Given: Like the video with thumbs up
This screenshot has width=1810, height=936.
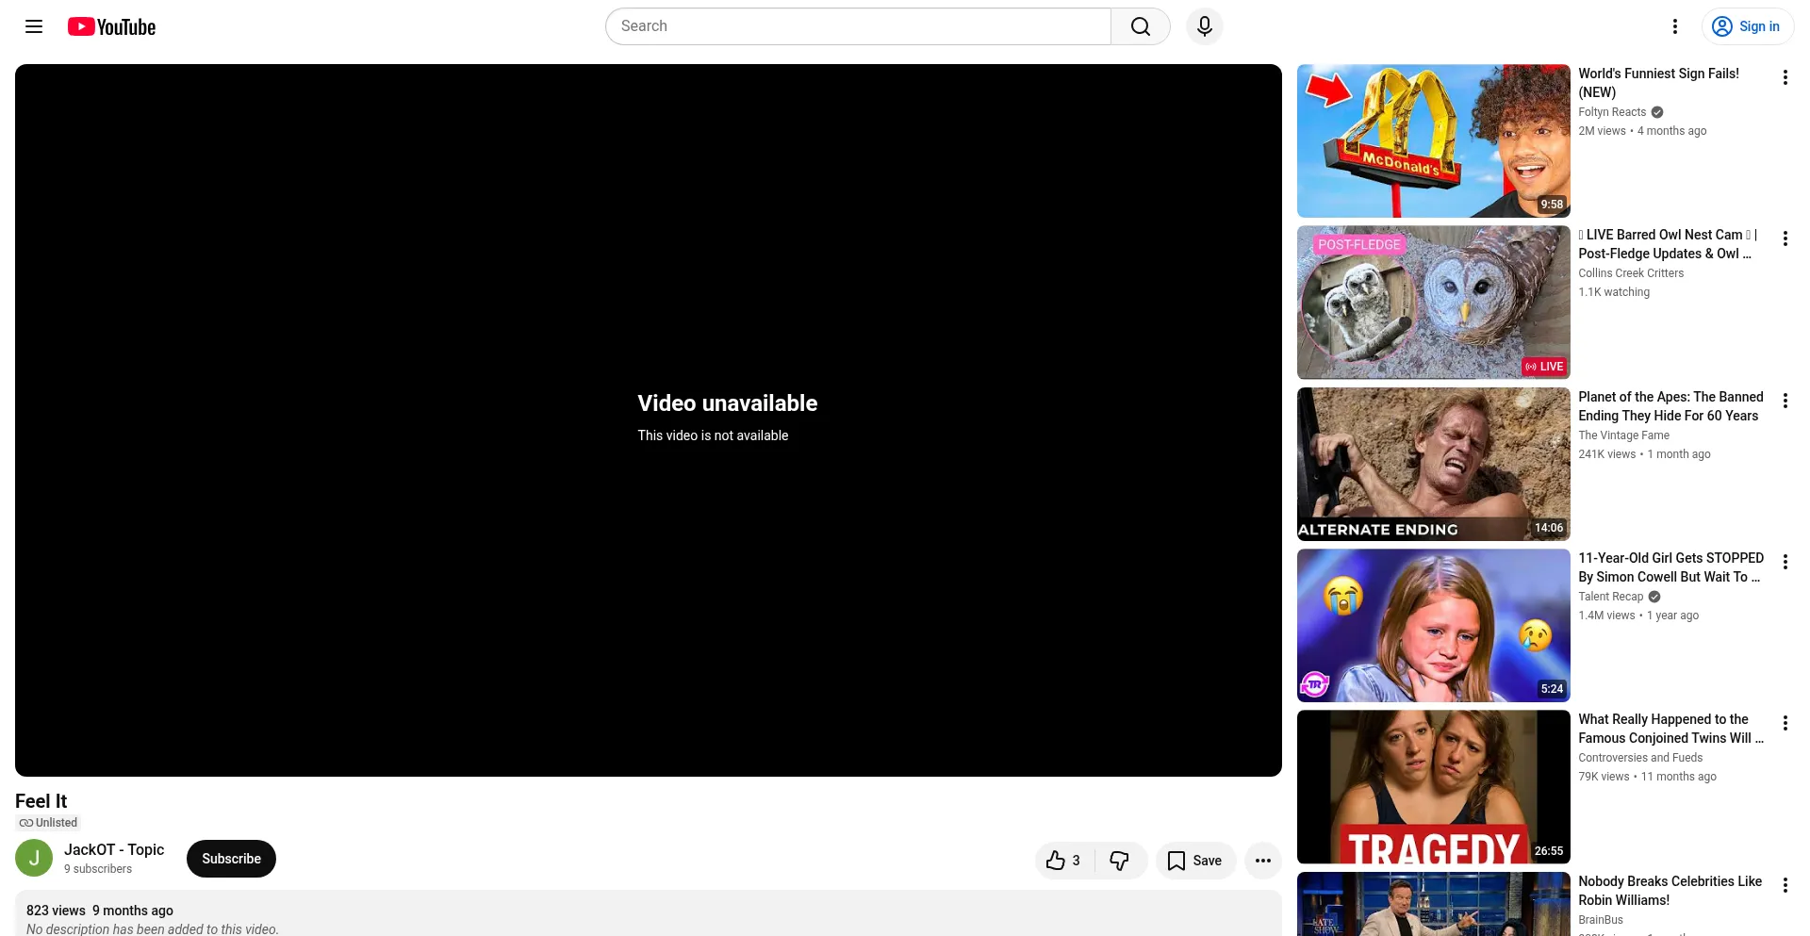Looking at the screenshot, I should click(1064, 861).
